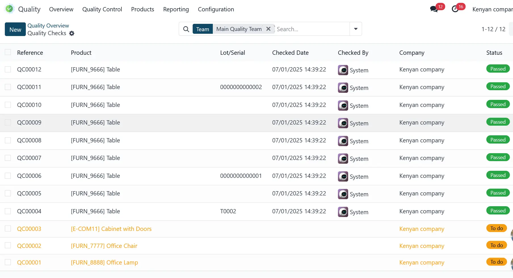Open the Quality Control menu
513x278 pixels.
102,9
